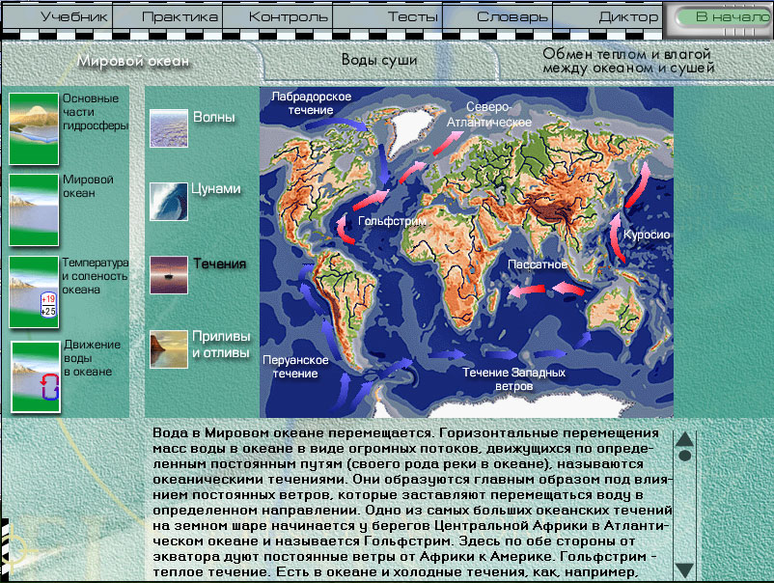Open Основные части гидросферы thumbnail icon

pos(34,128)
